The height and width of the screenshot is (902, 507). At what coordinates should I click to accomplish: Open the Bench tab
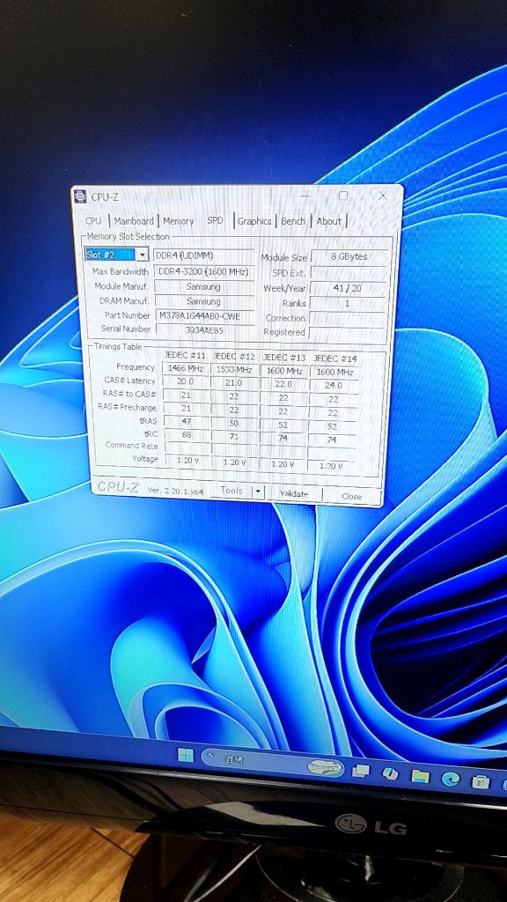(x=293, y=221)
